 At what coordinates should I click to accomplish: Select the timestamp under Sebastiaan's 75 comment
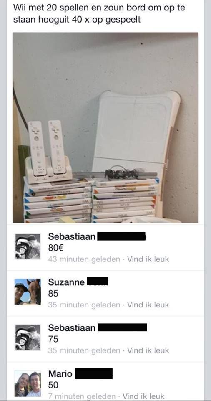click(x=84, y=350)
